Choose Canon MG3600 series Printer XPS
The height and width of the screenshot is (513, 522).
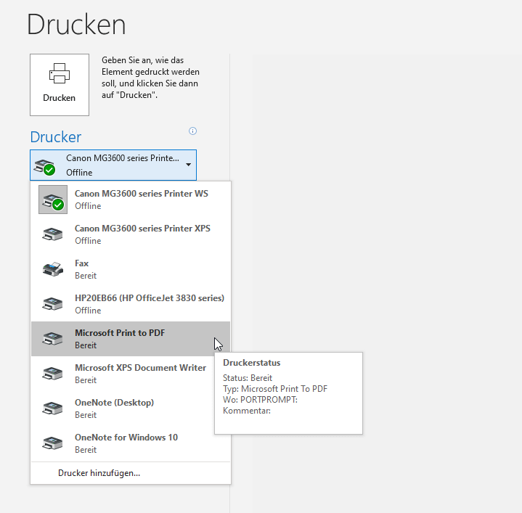pyautogui.click(x=131, y=234)
